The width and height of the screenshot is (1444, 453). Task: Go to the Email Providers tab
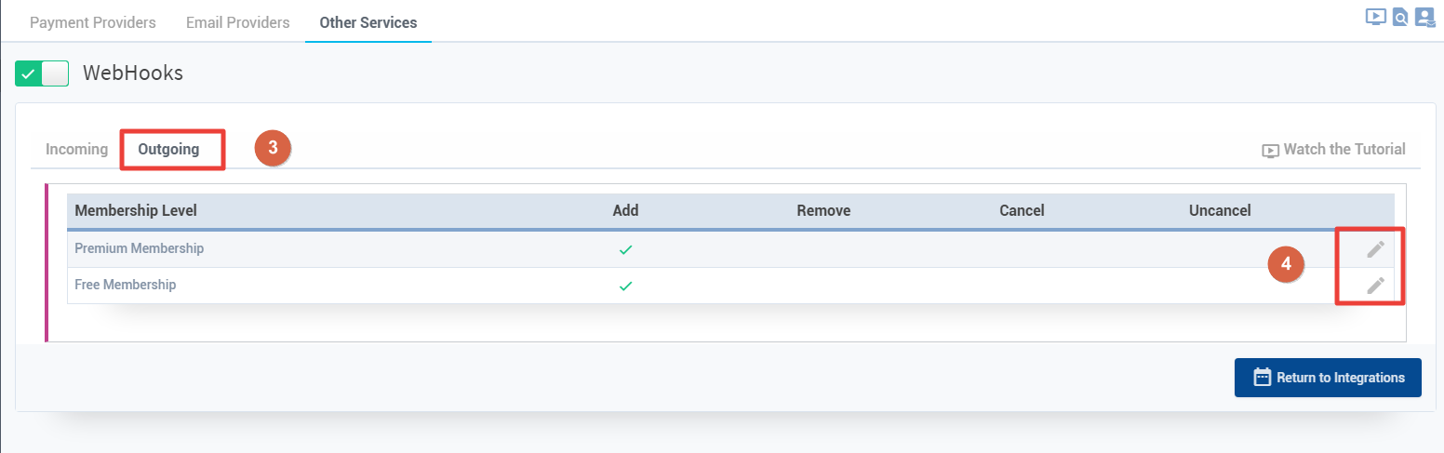coord(237,22)
